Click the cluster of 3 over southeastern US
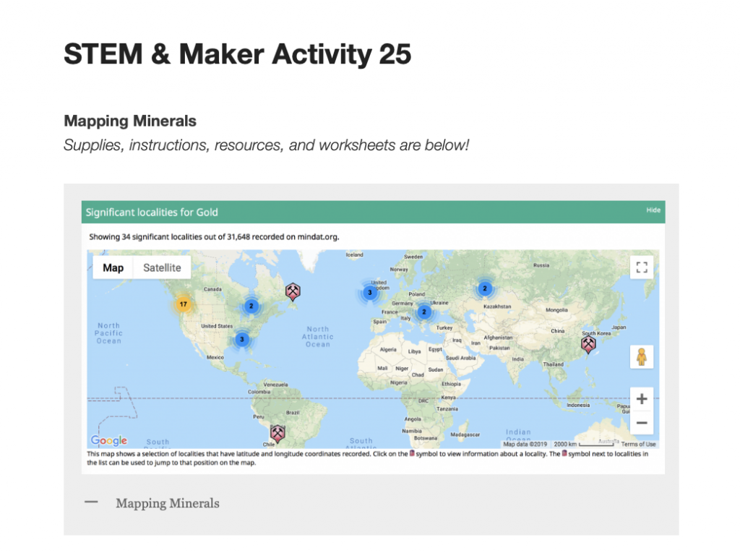Screen dimensions: 740x553 tap(242, 339)
